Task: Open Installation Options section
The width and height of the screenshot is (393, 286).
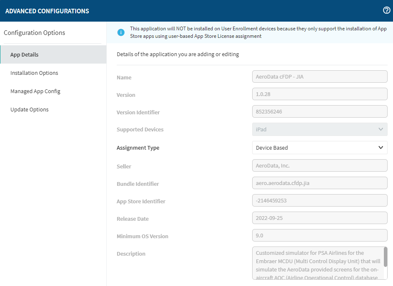Action: pyautogui.click(x=34, y=73)
